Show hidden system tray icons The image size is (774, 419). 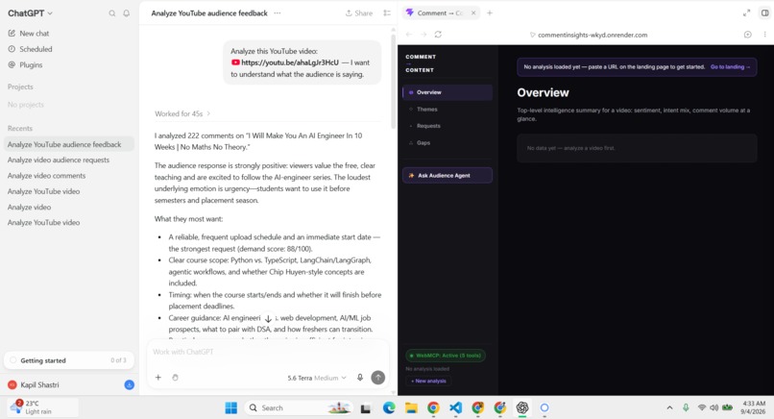click(669, 407)
